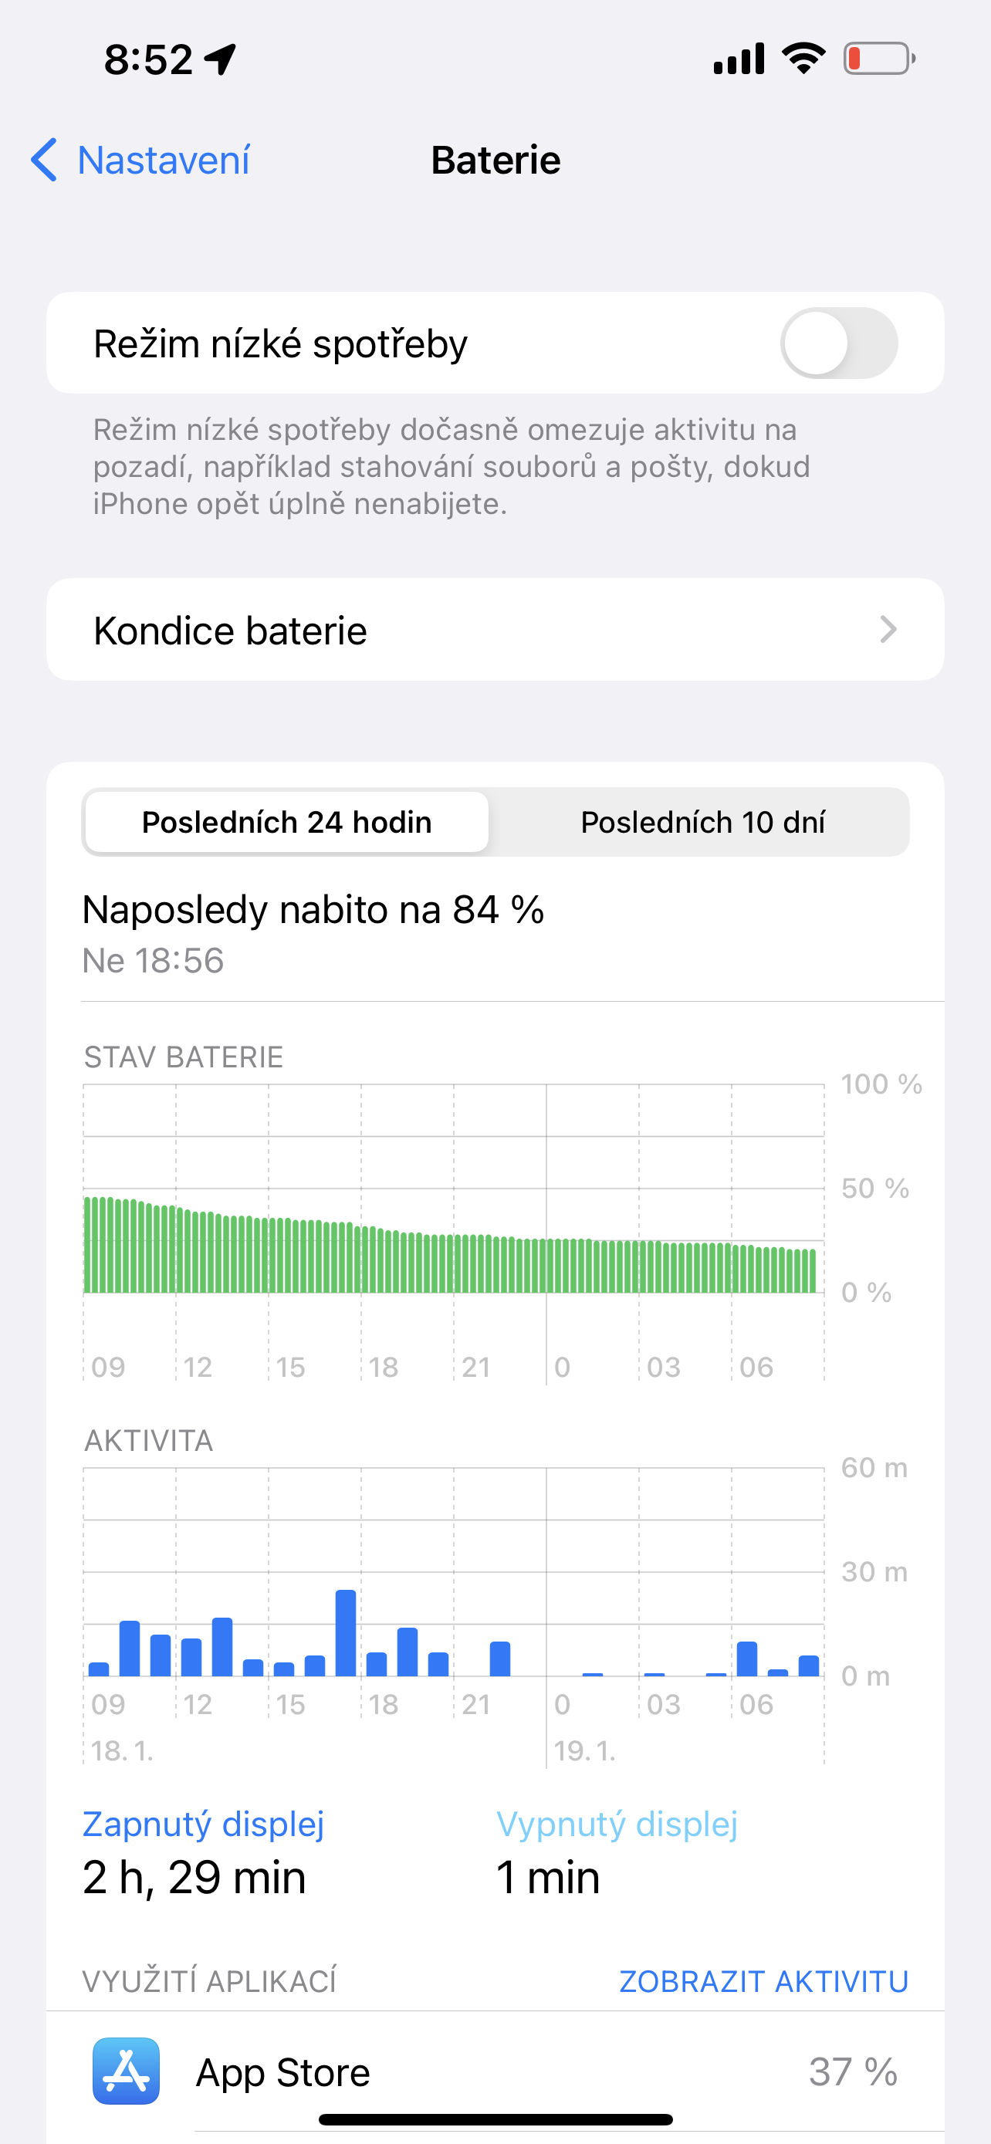Tap the Kondice baterie label

pyautogui.click(x=231, y=630)
